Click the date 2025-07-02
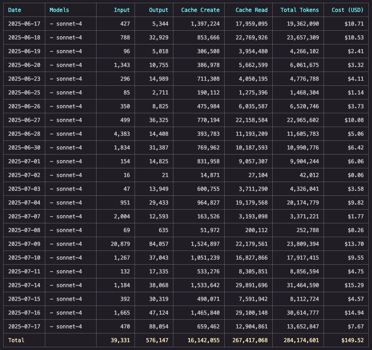Screen dimensions: 372x350 coord(24,176)
